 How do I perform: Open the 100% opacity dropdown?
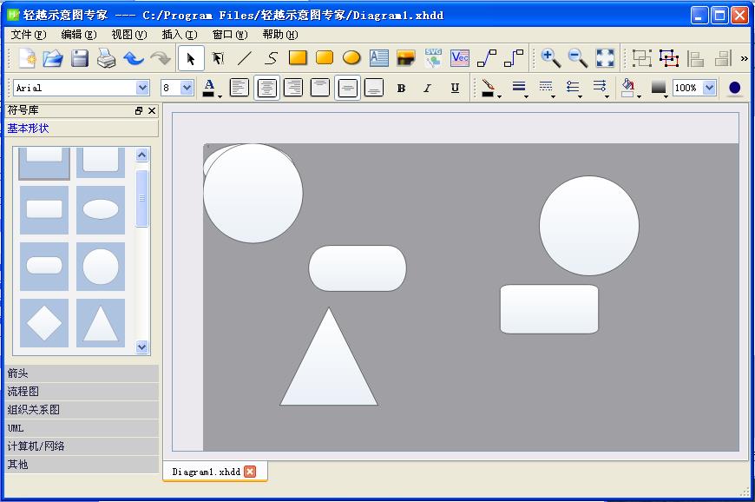pyautogui.click(x=709, y=88)
